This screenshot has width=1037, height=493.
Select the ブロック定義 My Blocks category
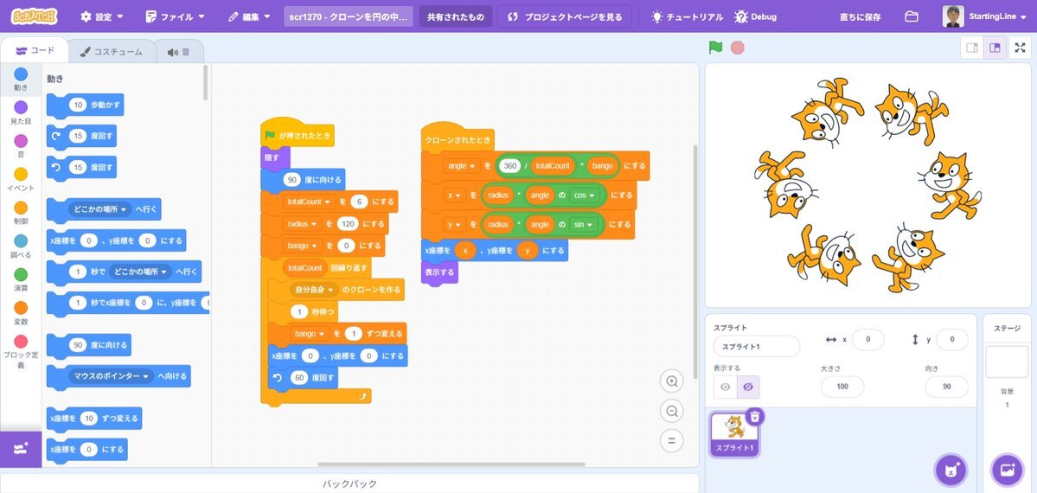pyautogui.click(x=21, y=352)
